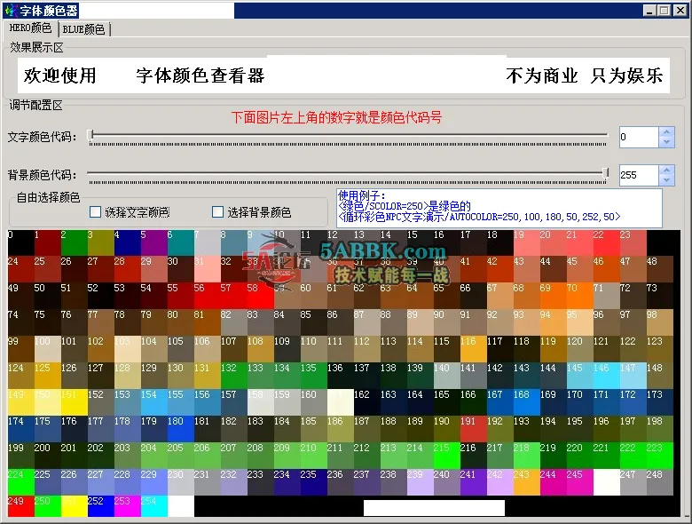692x524 pixels.
Task: Pick color swatch 235 navy blue
Action: click(x=314, y=482)
